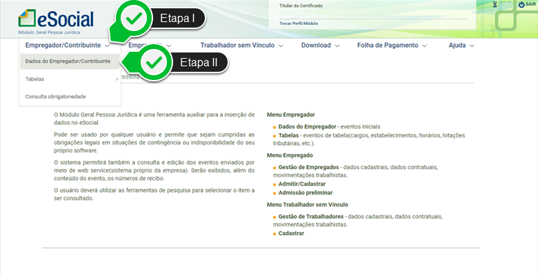Click the 'Menu Empregador' heading
This screenshot has height=274, width=538.
coord(290,115)
